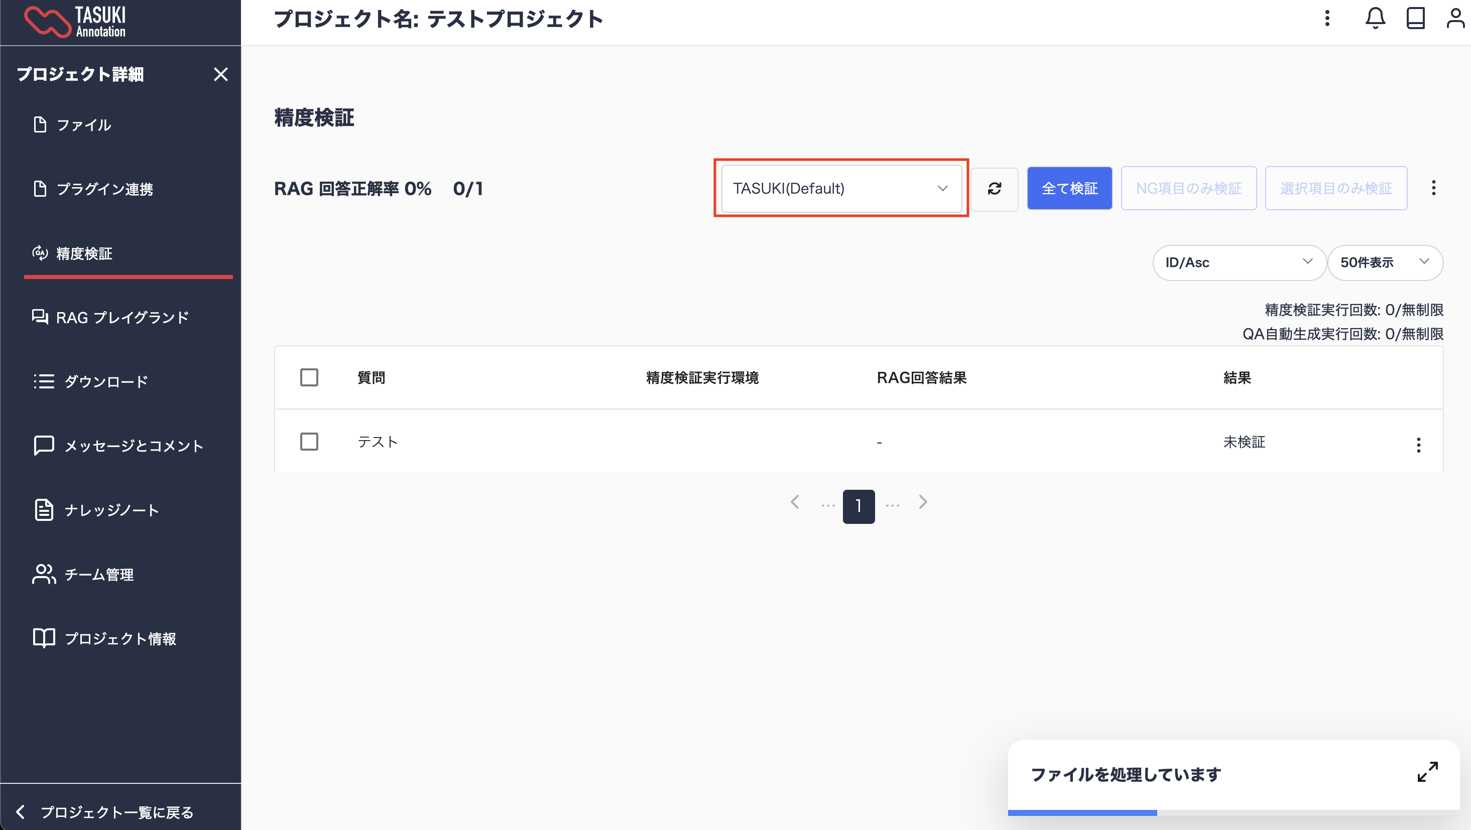This screenshot has width=1471, height=830.
Task: Open the row options menu for テスト
Action: (1418, 445)
